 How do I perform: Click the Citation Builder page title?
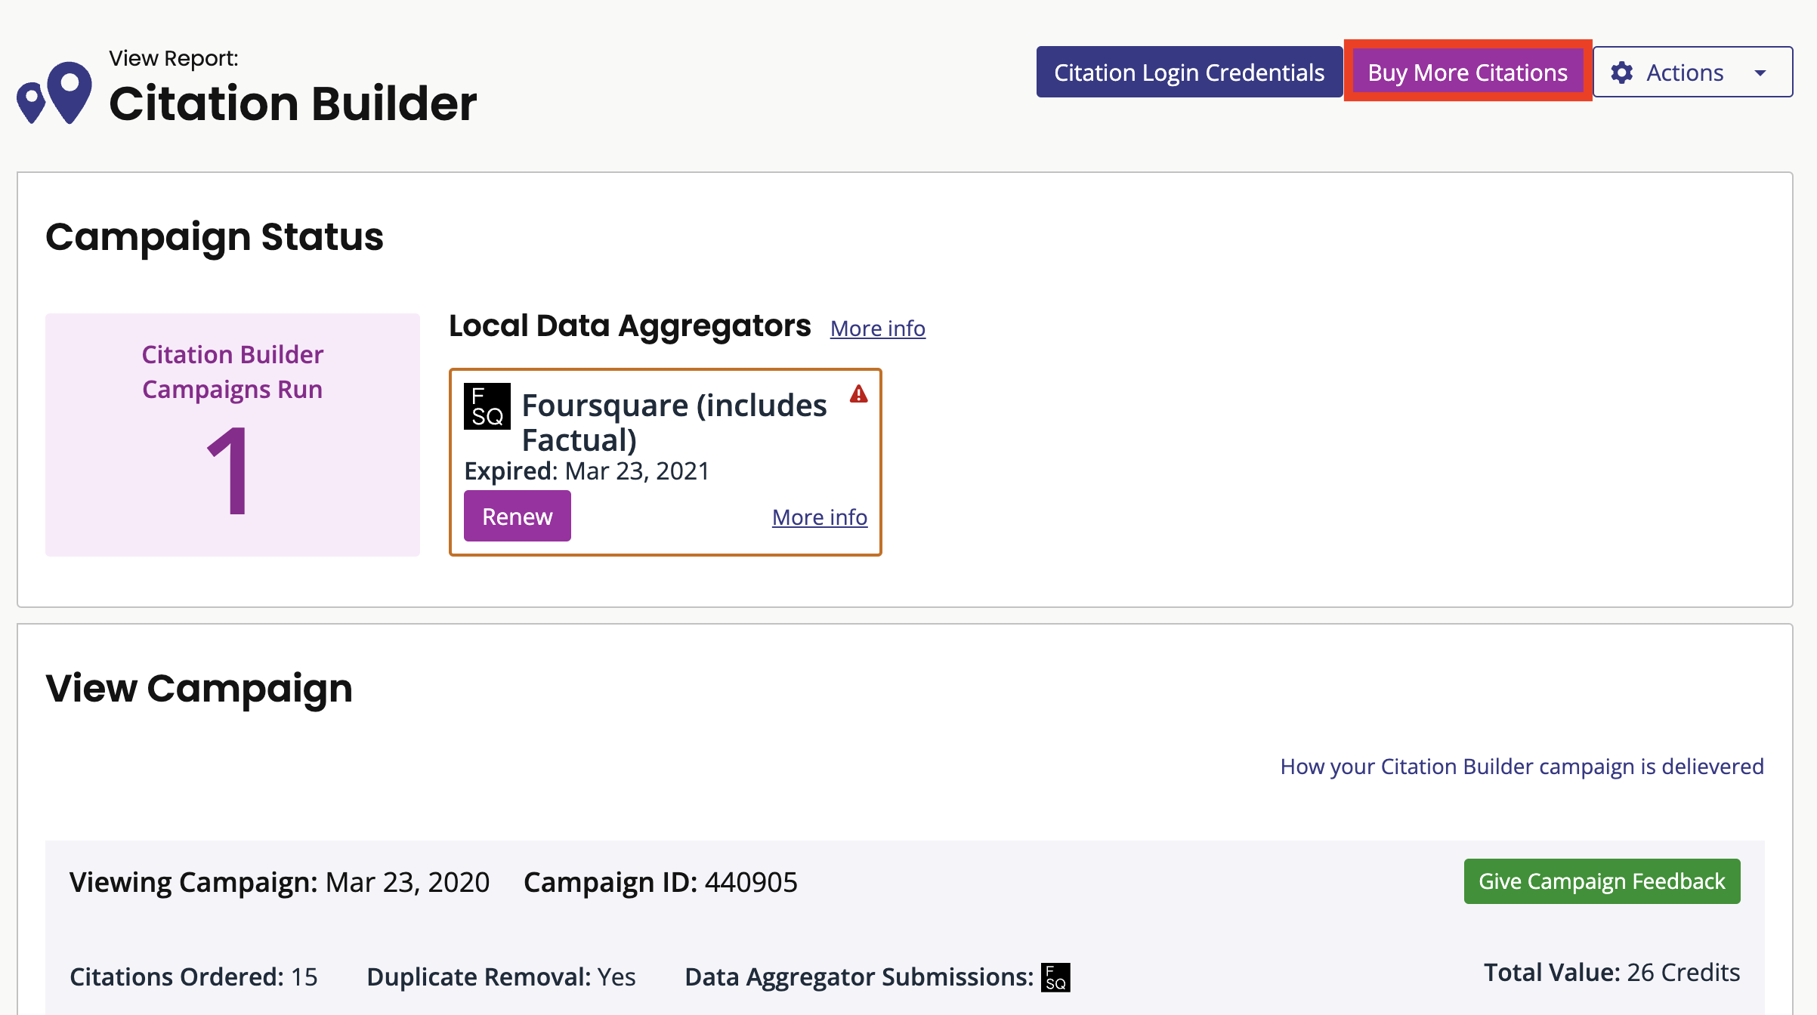pos(293,103)
